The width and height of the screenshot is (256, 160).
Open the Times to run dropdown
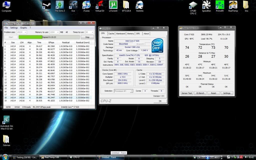92,32
